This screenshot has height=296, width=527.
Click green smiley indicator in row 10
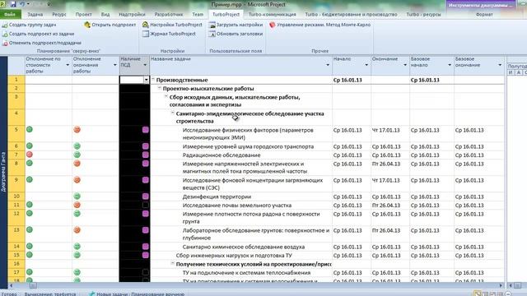click(77, 196)
